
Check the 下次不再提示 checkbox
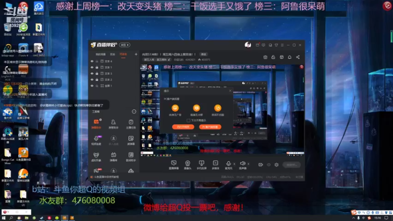click(x=188, y=120)
